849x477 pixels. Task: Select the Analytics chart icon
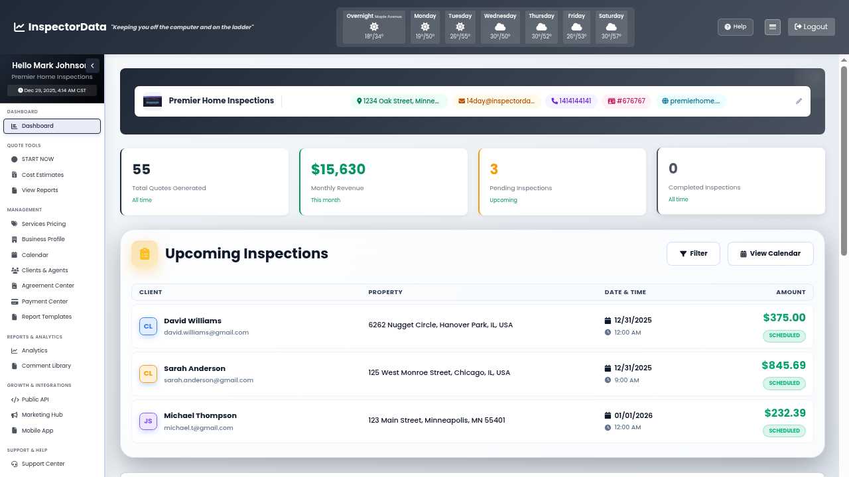13,350
